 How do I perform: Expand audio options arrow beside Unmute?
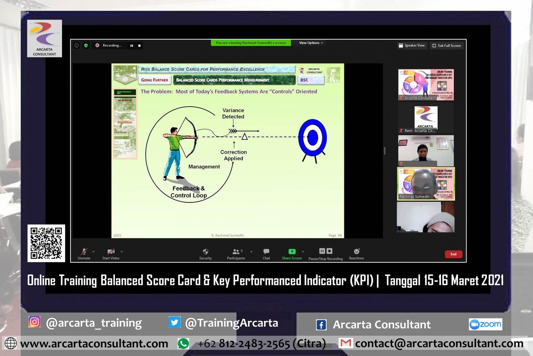pos(93,252)
